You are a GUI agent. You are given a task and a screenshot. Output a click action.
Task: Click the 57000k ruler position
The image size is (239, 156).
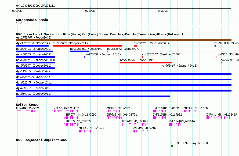pyautogui.click(x=17, y=11)
